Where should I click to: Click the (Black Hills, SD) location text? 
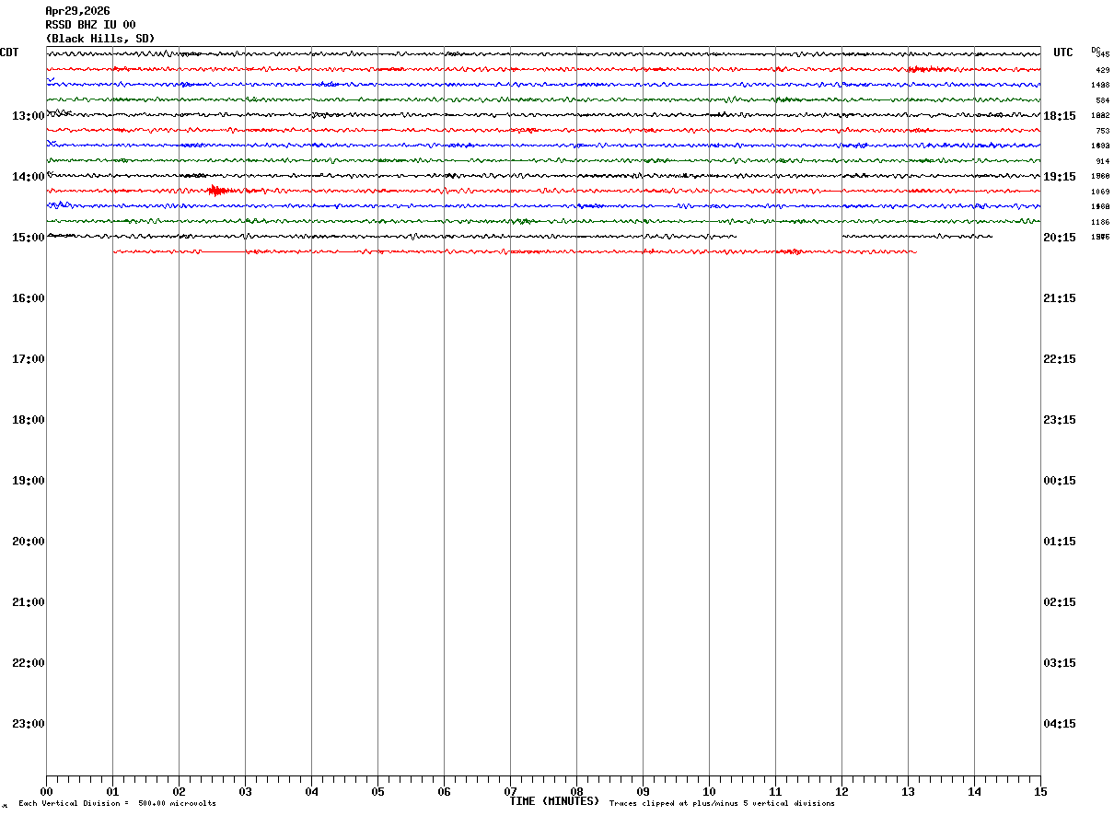tap(100, 39)
